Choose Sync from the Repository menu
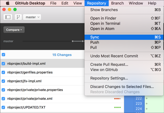The image size is (164, 113). [124, 37]
